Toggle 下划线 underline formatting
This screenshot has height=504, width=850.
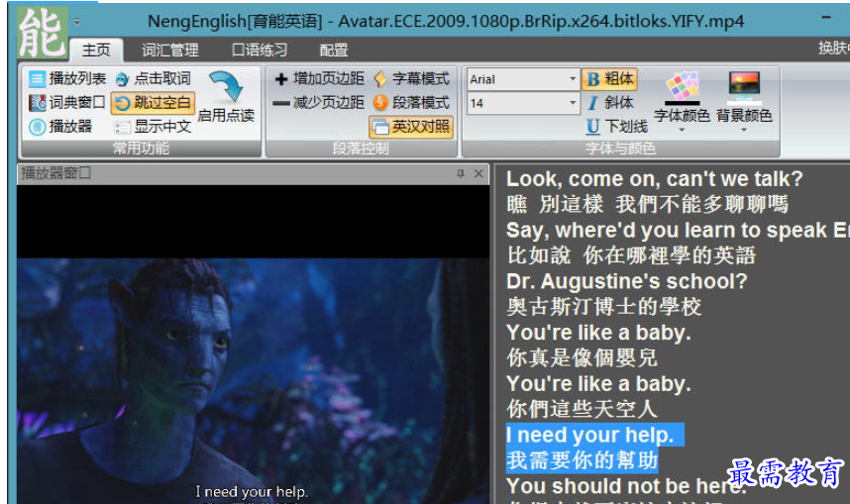617,127
